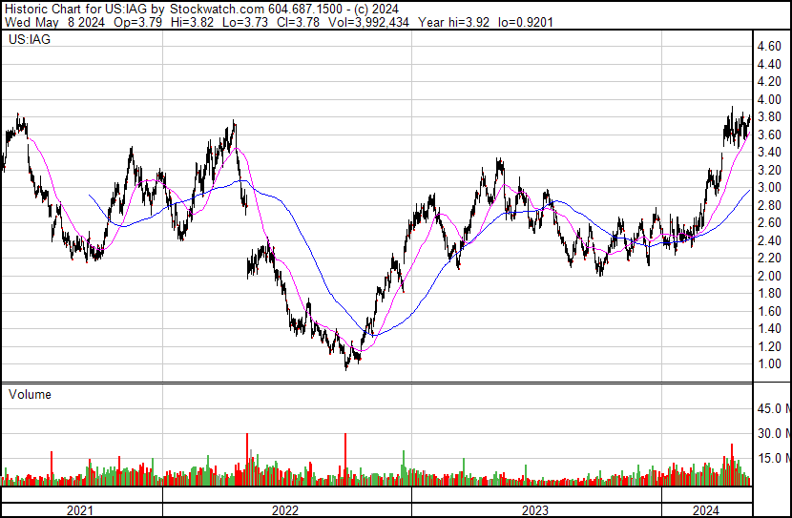This screenshot has height=518, width=792.
Task: Select the 2024 year label on time axis
Action: (704, 509)
